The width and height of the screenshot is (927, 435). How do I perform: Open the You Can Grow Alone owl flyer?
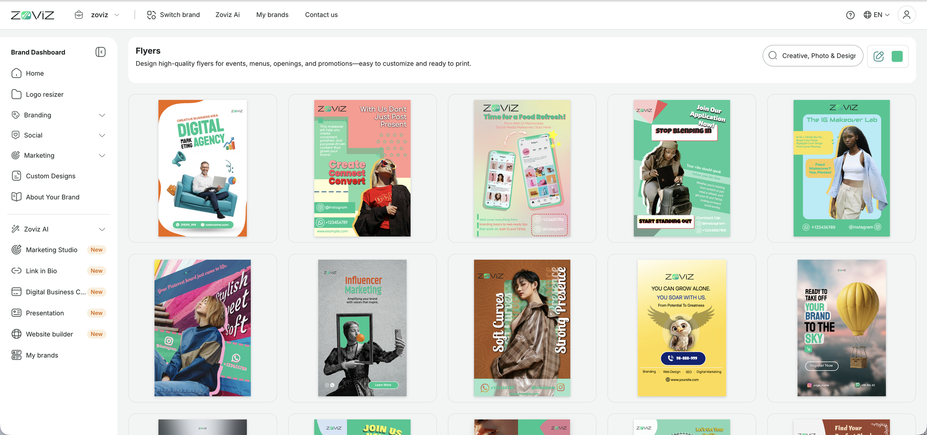[682, 328]
